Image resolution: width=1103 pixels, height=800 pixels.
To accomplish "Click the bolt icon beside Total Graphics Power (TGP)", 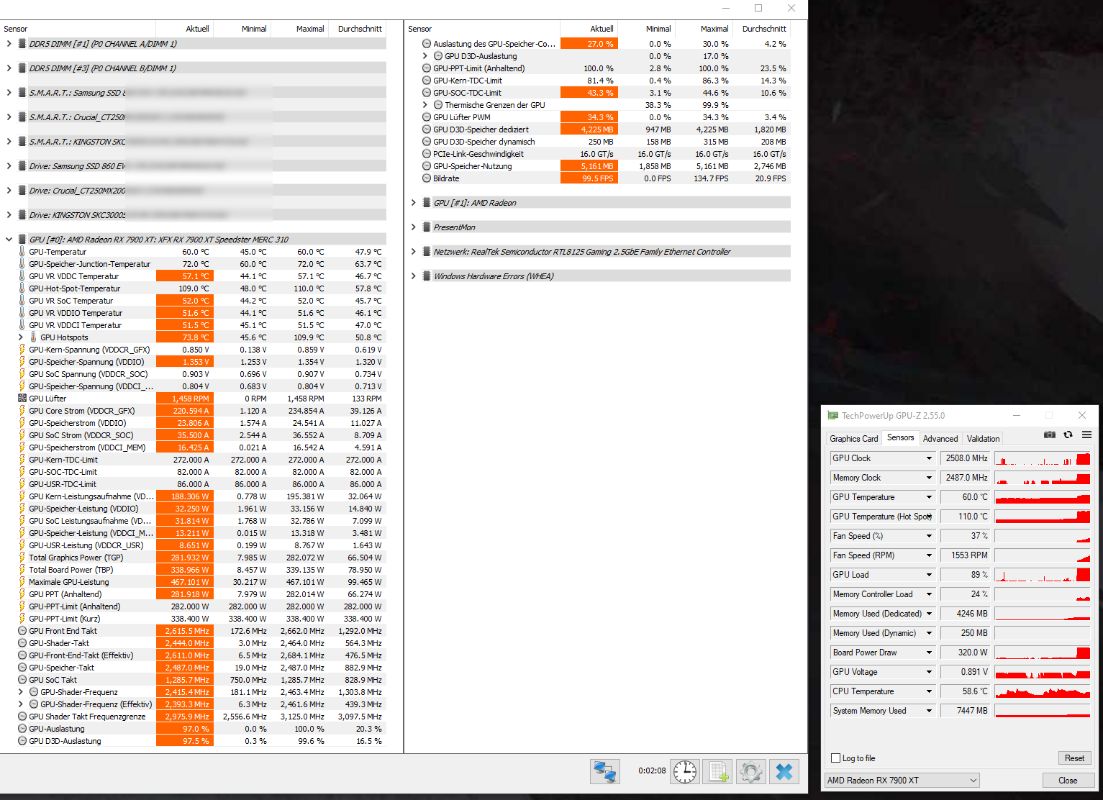I will [x=22, y=558].
